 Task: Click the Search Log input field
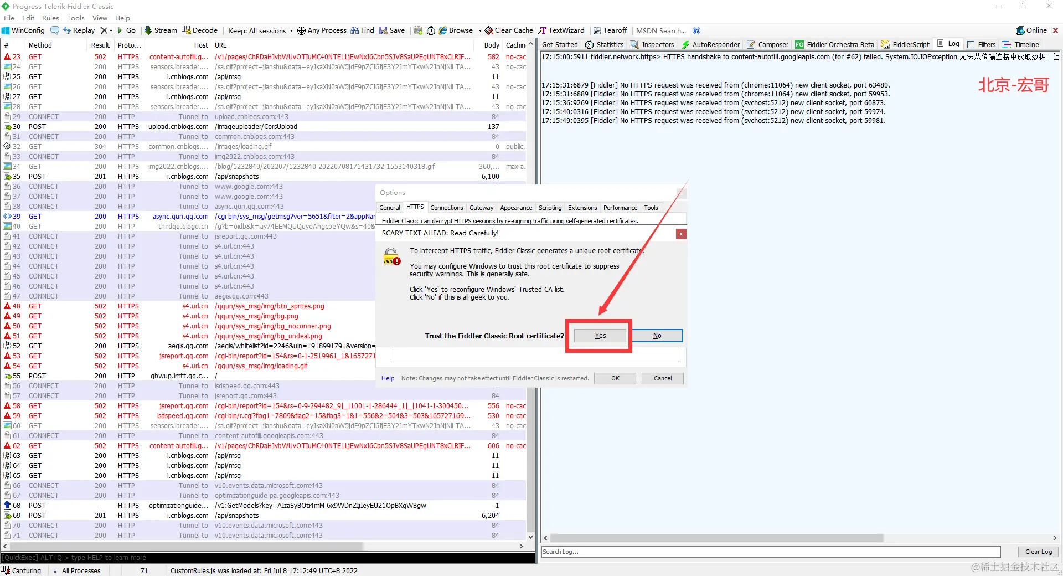pos(771,552)
